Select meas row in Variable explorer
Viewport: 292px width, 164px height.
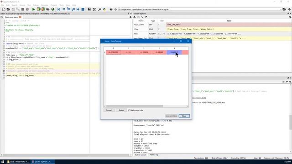coord(212,34)
